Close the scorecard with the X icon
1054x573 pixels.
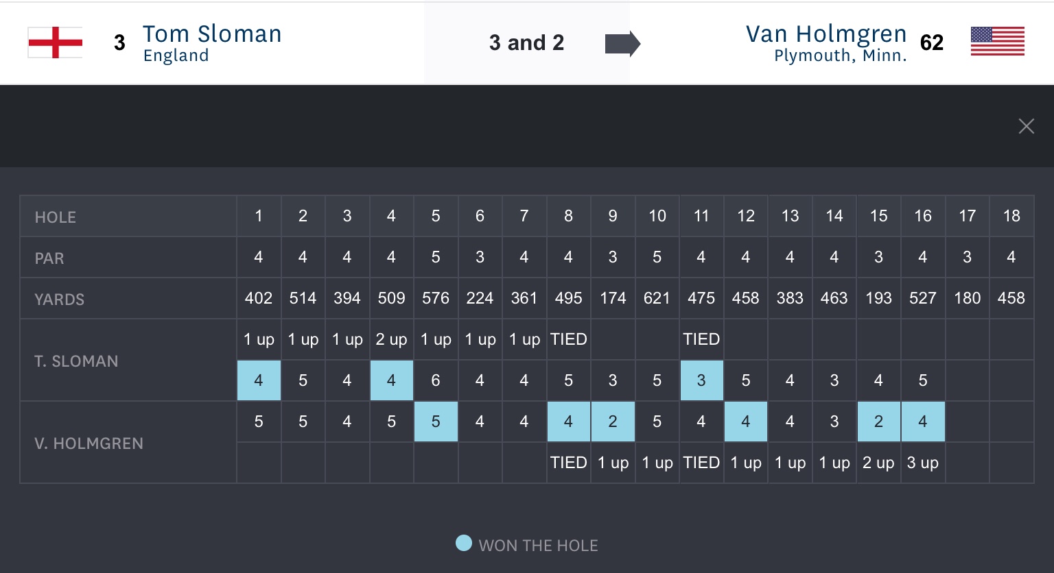[x=1026, y=126]
